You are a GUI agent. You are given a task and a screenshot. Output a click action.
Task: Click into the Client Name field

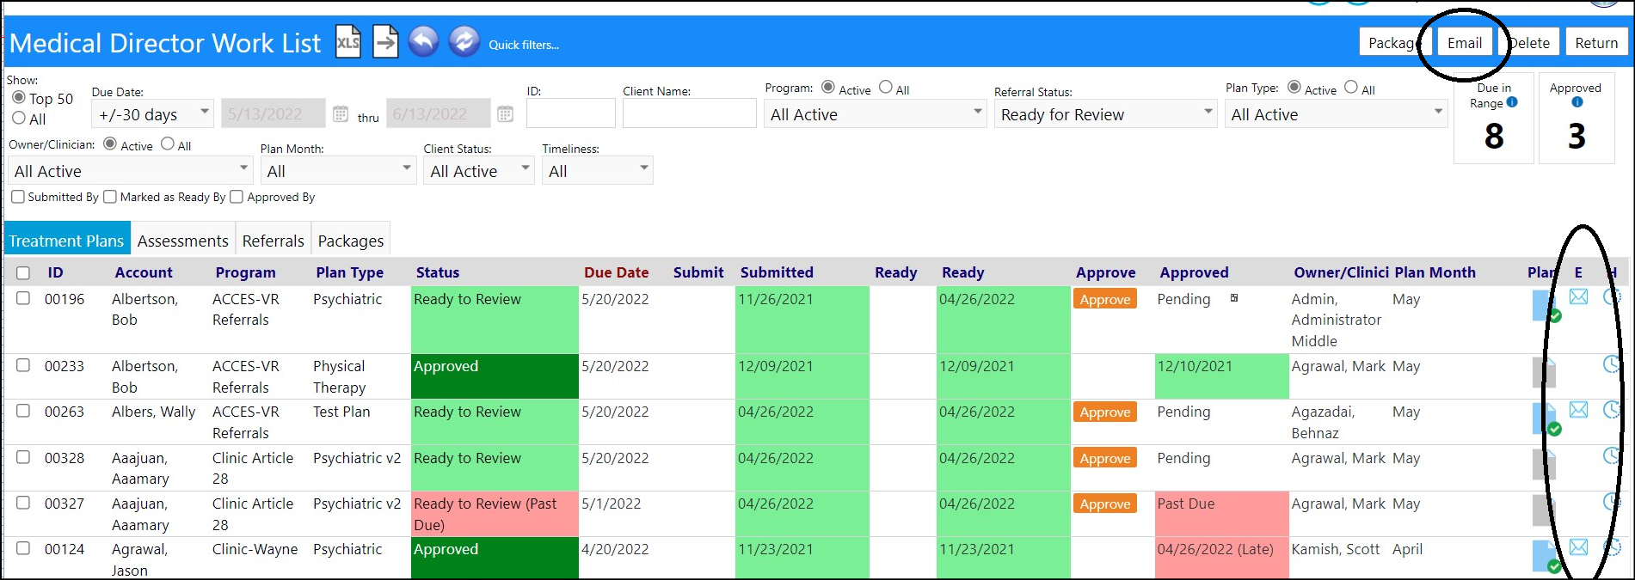click(x=689, y=113)
